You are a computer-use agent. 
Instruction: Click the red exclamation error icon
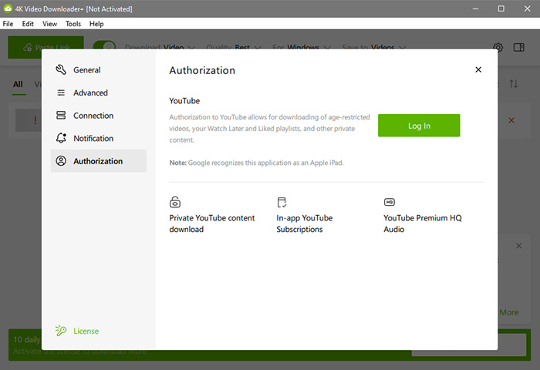(35, 120)
